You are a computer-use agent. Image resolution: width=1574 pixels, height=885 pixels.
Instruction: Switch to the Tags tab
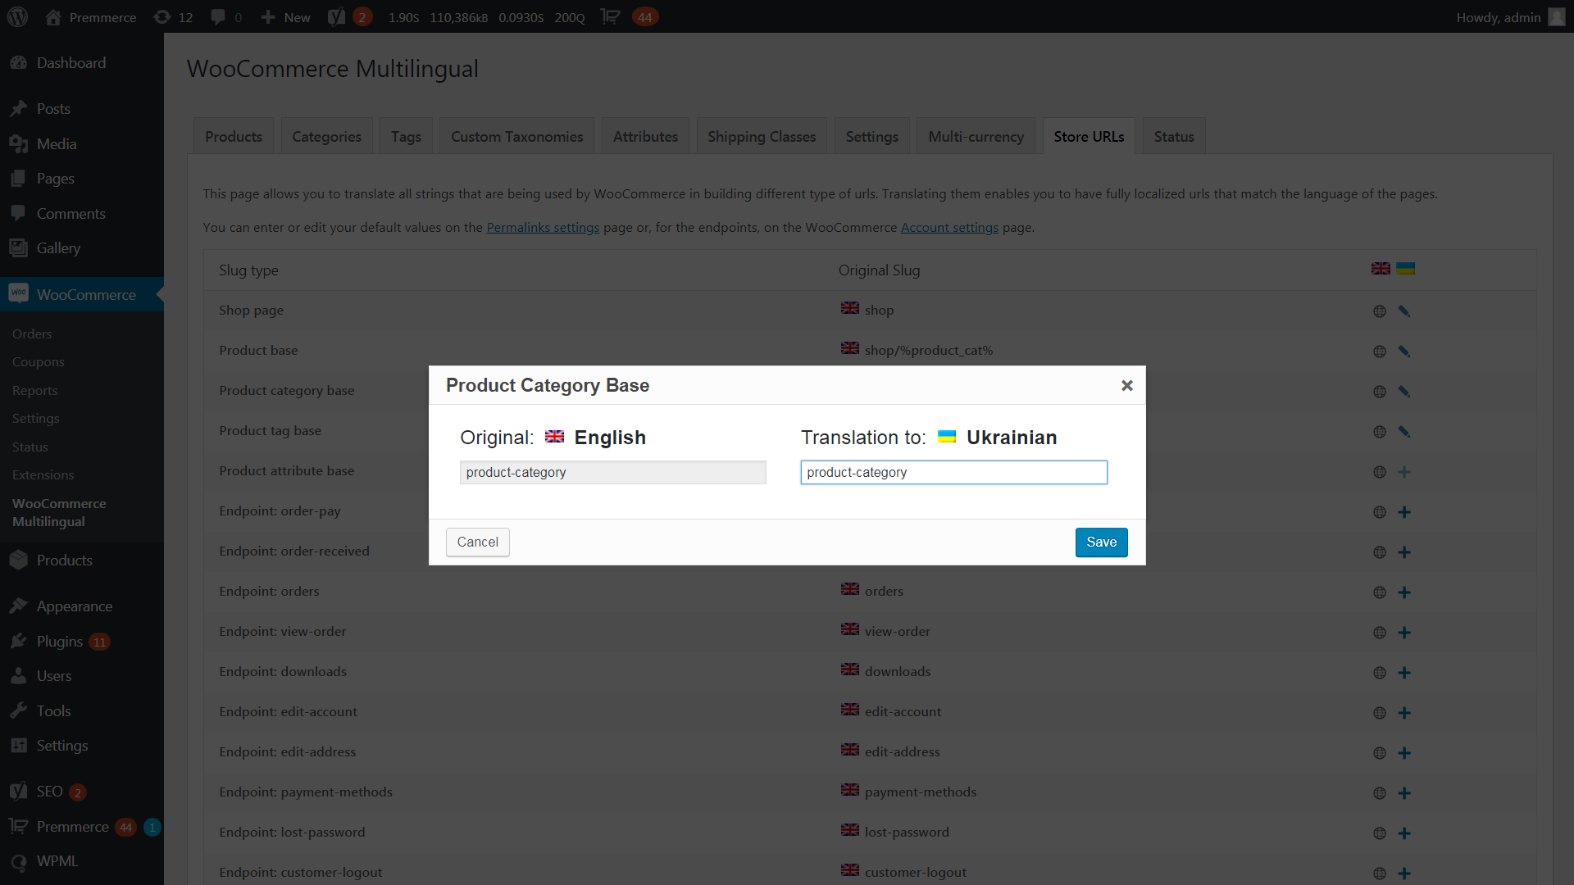coord(406,137)
